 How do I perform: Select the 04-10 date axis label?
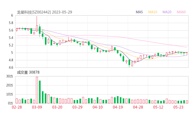tap(98, 107)
